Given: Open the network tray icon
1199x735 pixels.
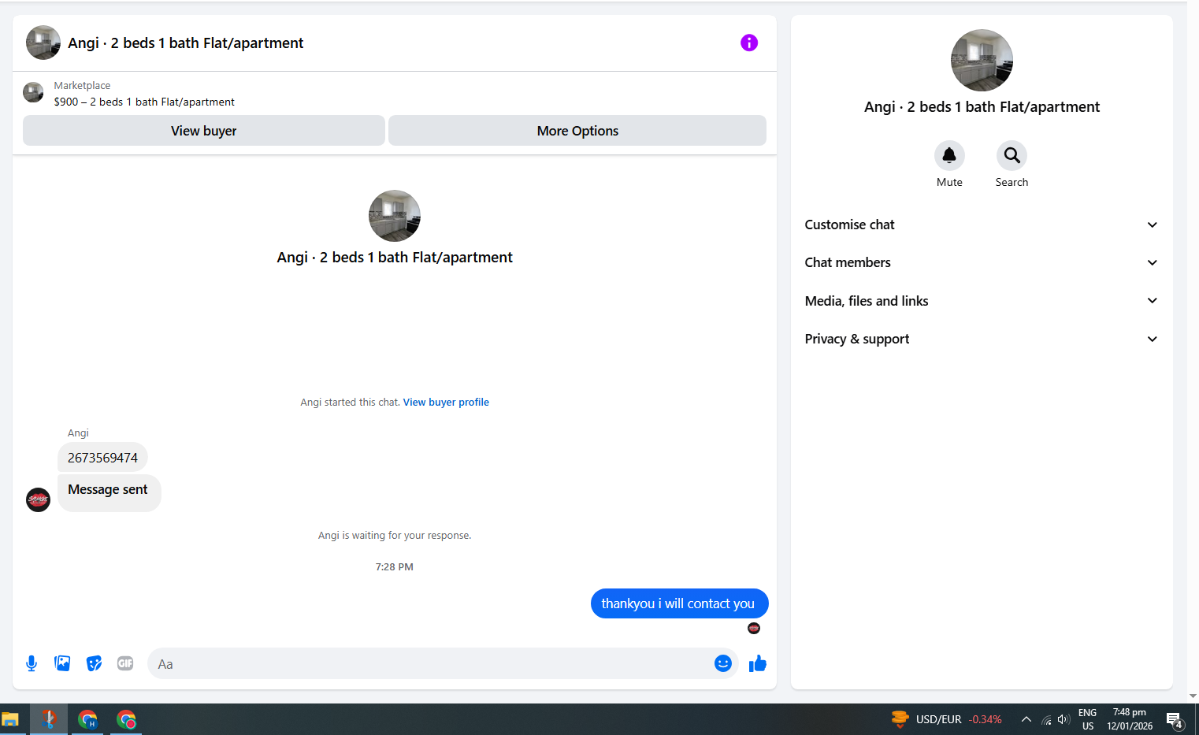Looking at the screenshot, I should [1046, 719].
